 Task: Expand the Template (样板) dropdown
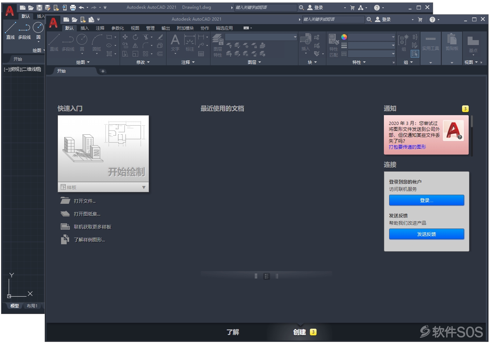tap(144, 187)
